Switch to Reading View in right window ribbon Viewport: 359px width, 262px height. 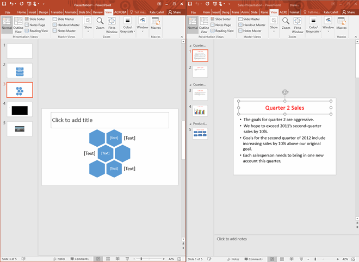point(222,30)
